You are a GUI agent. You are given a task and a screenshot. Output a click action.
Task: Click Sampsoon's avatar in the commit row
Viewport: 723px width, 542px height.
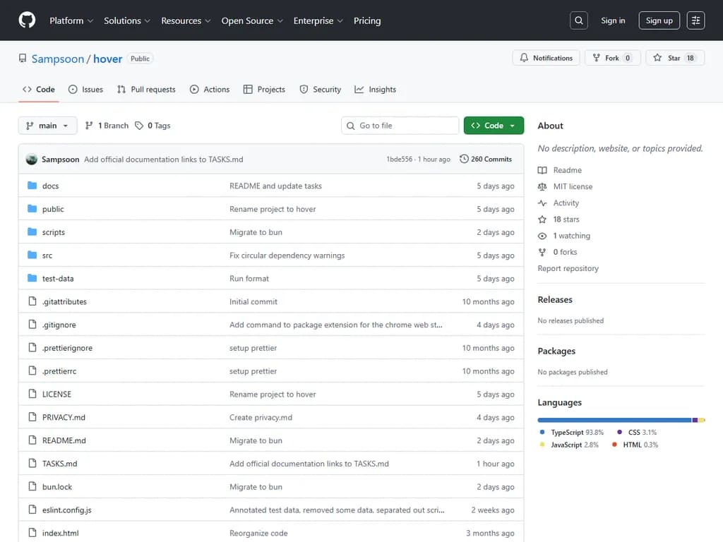click(x=32, y=159)
